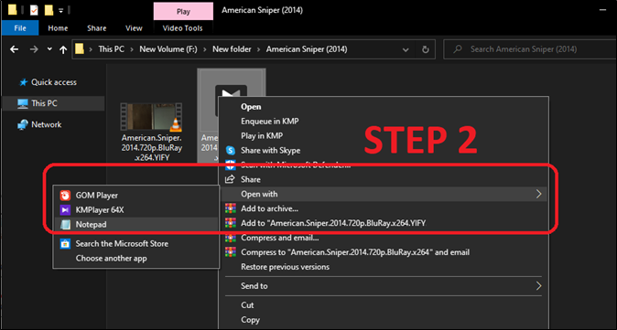Expand address bar history dropdown
617x330 pixels.
(406, 49)
